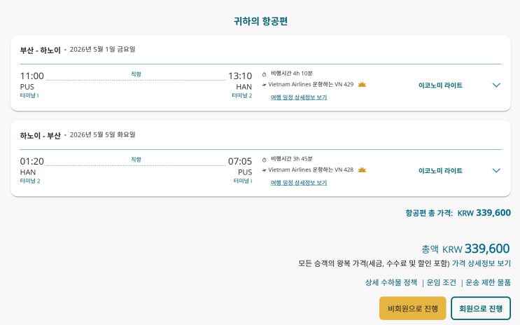Select 이코노미 라이트 on the VN 429 flight
The height and width of the screenshot is (325, 520).
point(440,85)
